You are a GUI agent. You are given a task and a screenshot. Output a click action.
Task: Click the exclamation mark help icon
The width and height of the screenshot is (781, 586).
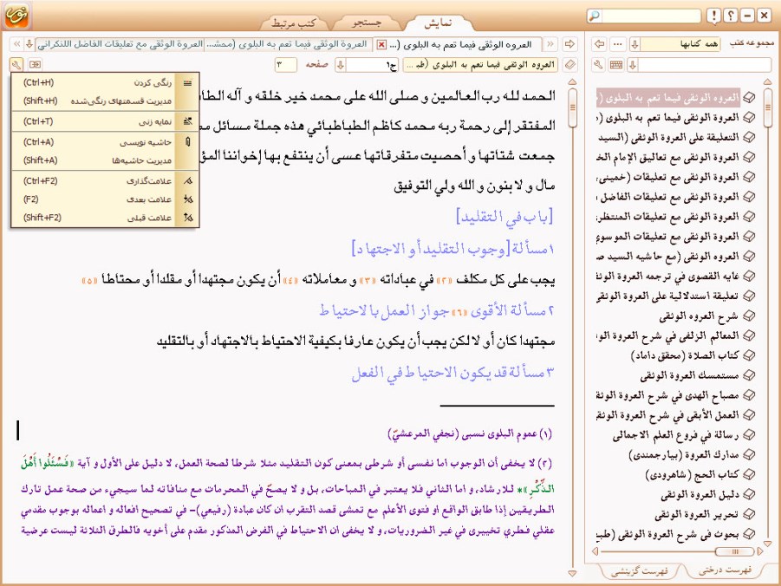[713, 16]
